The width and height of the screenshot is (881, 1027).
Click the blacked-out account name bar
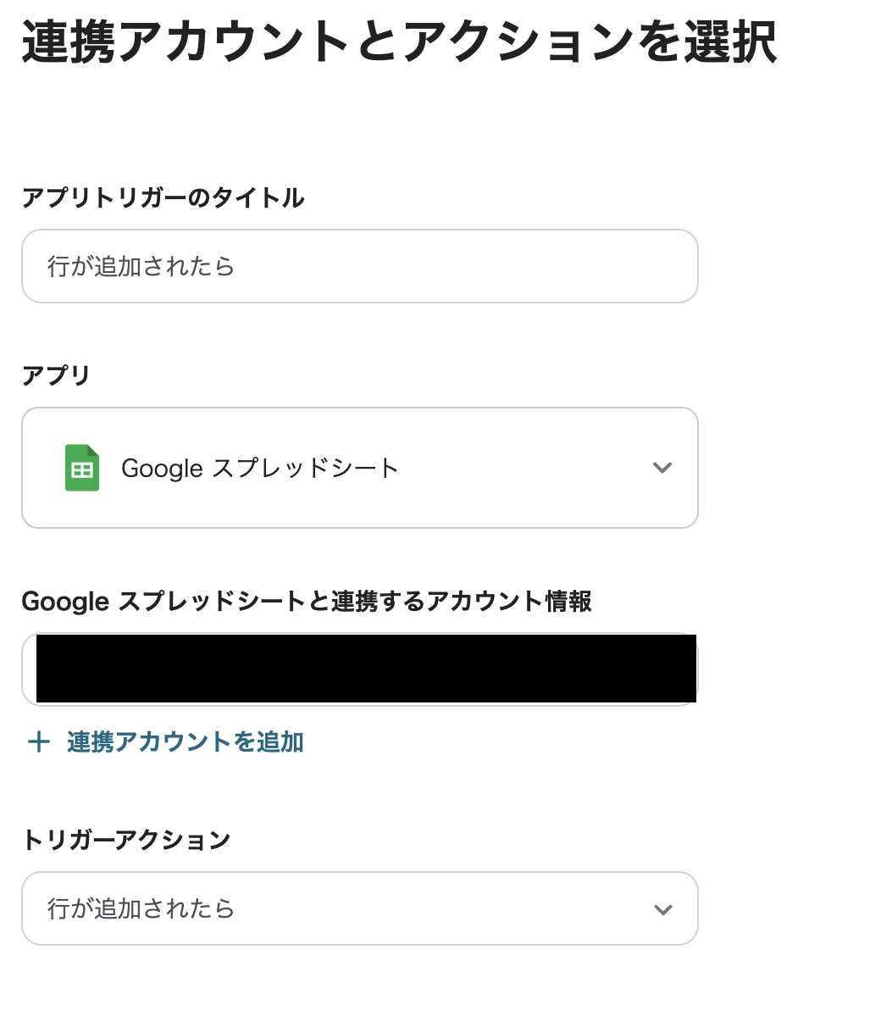click(x=366, y=669)
